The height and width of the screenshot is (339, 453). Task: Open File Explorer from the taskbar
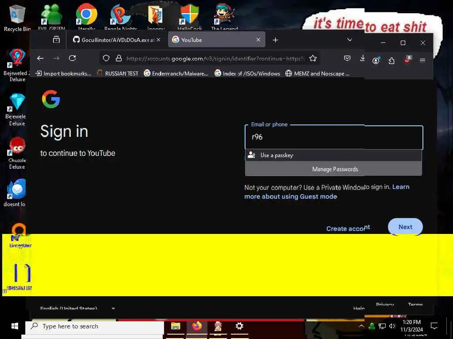(176, 326)
